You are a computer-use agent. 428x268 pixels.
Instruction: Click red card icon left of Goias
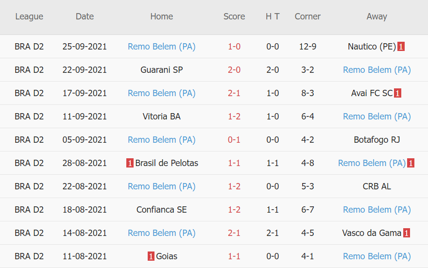151,256
